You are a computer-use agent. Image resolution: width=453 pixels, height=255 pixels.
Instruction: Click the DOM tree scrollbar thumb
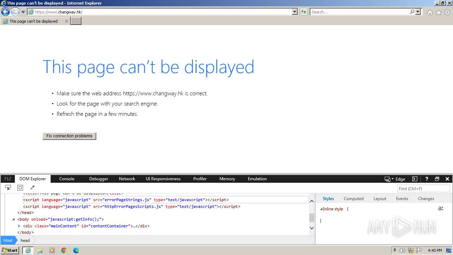312,217
